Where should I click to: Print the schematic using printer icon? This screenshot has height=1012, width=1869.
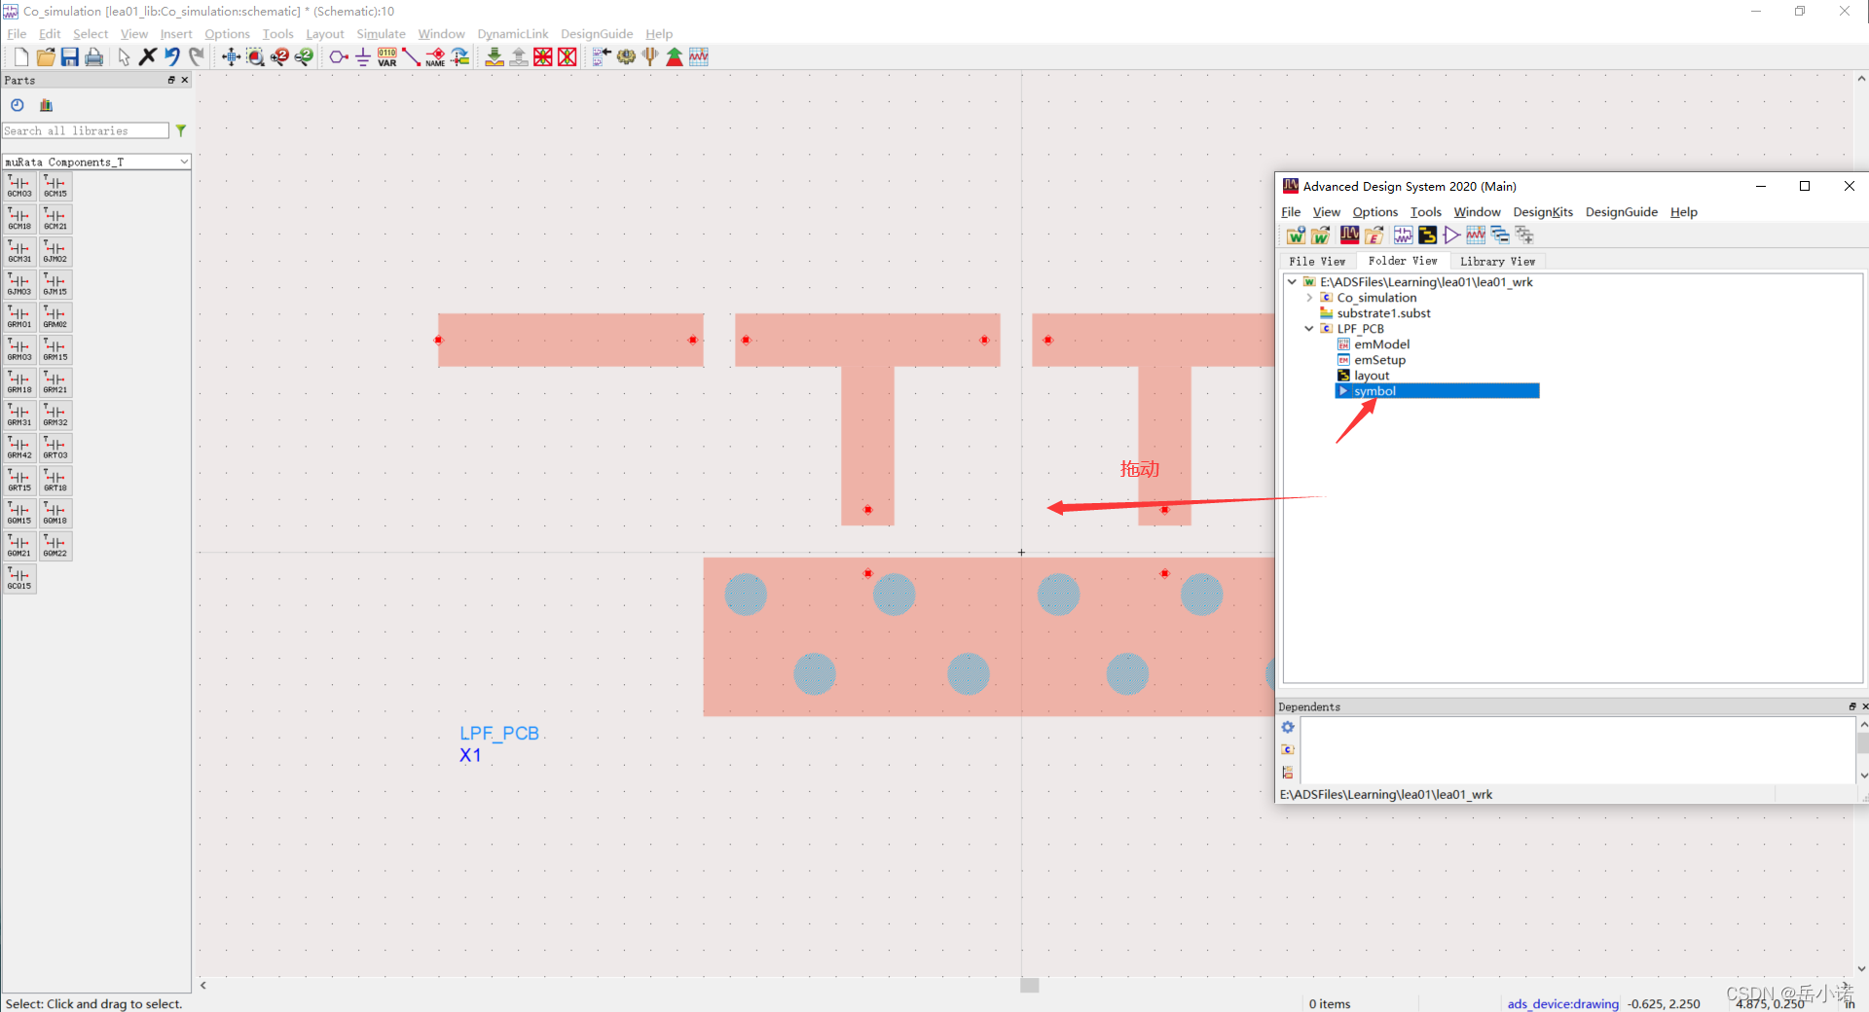(93, 57)
